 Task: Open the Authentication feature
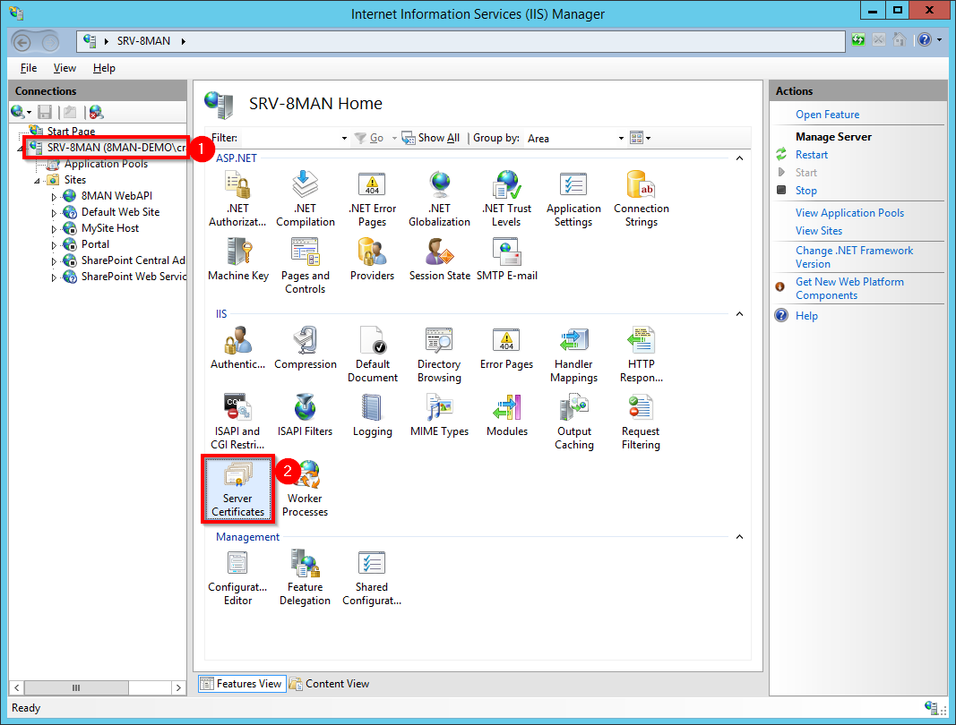click(237, 348)
